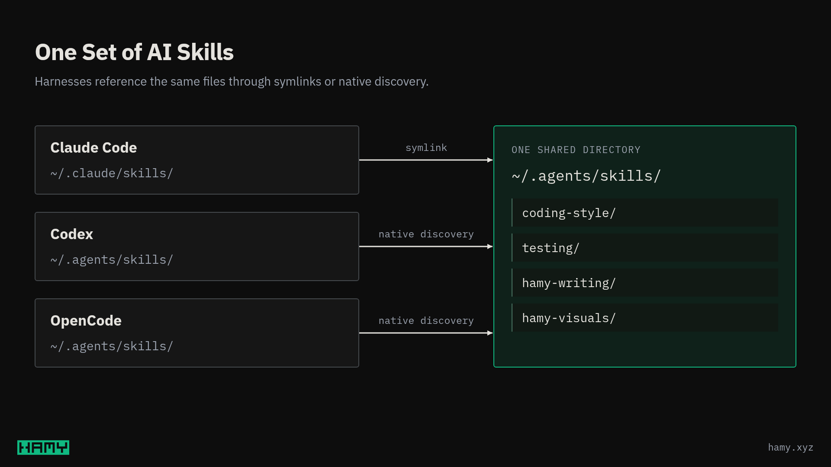831x467 pixels.
Task: Click the OpenCode card's ~/.agents/skills/ path
Action: 112,346
